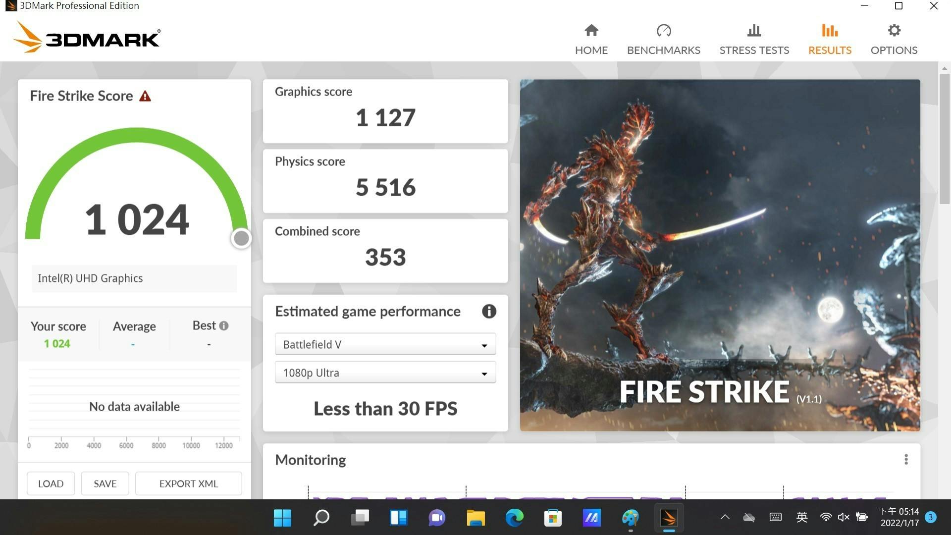951x535 pixels.
Task: Click the Fire Strike Score warning triangle
Action: point(145,96)
